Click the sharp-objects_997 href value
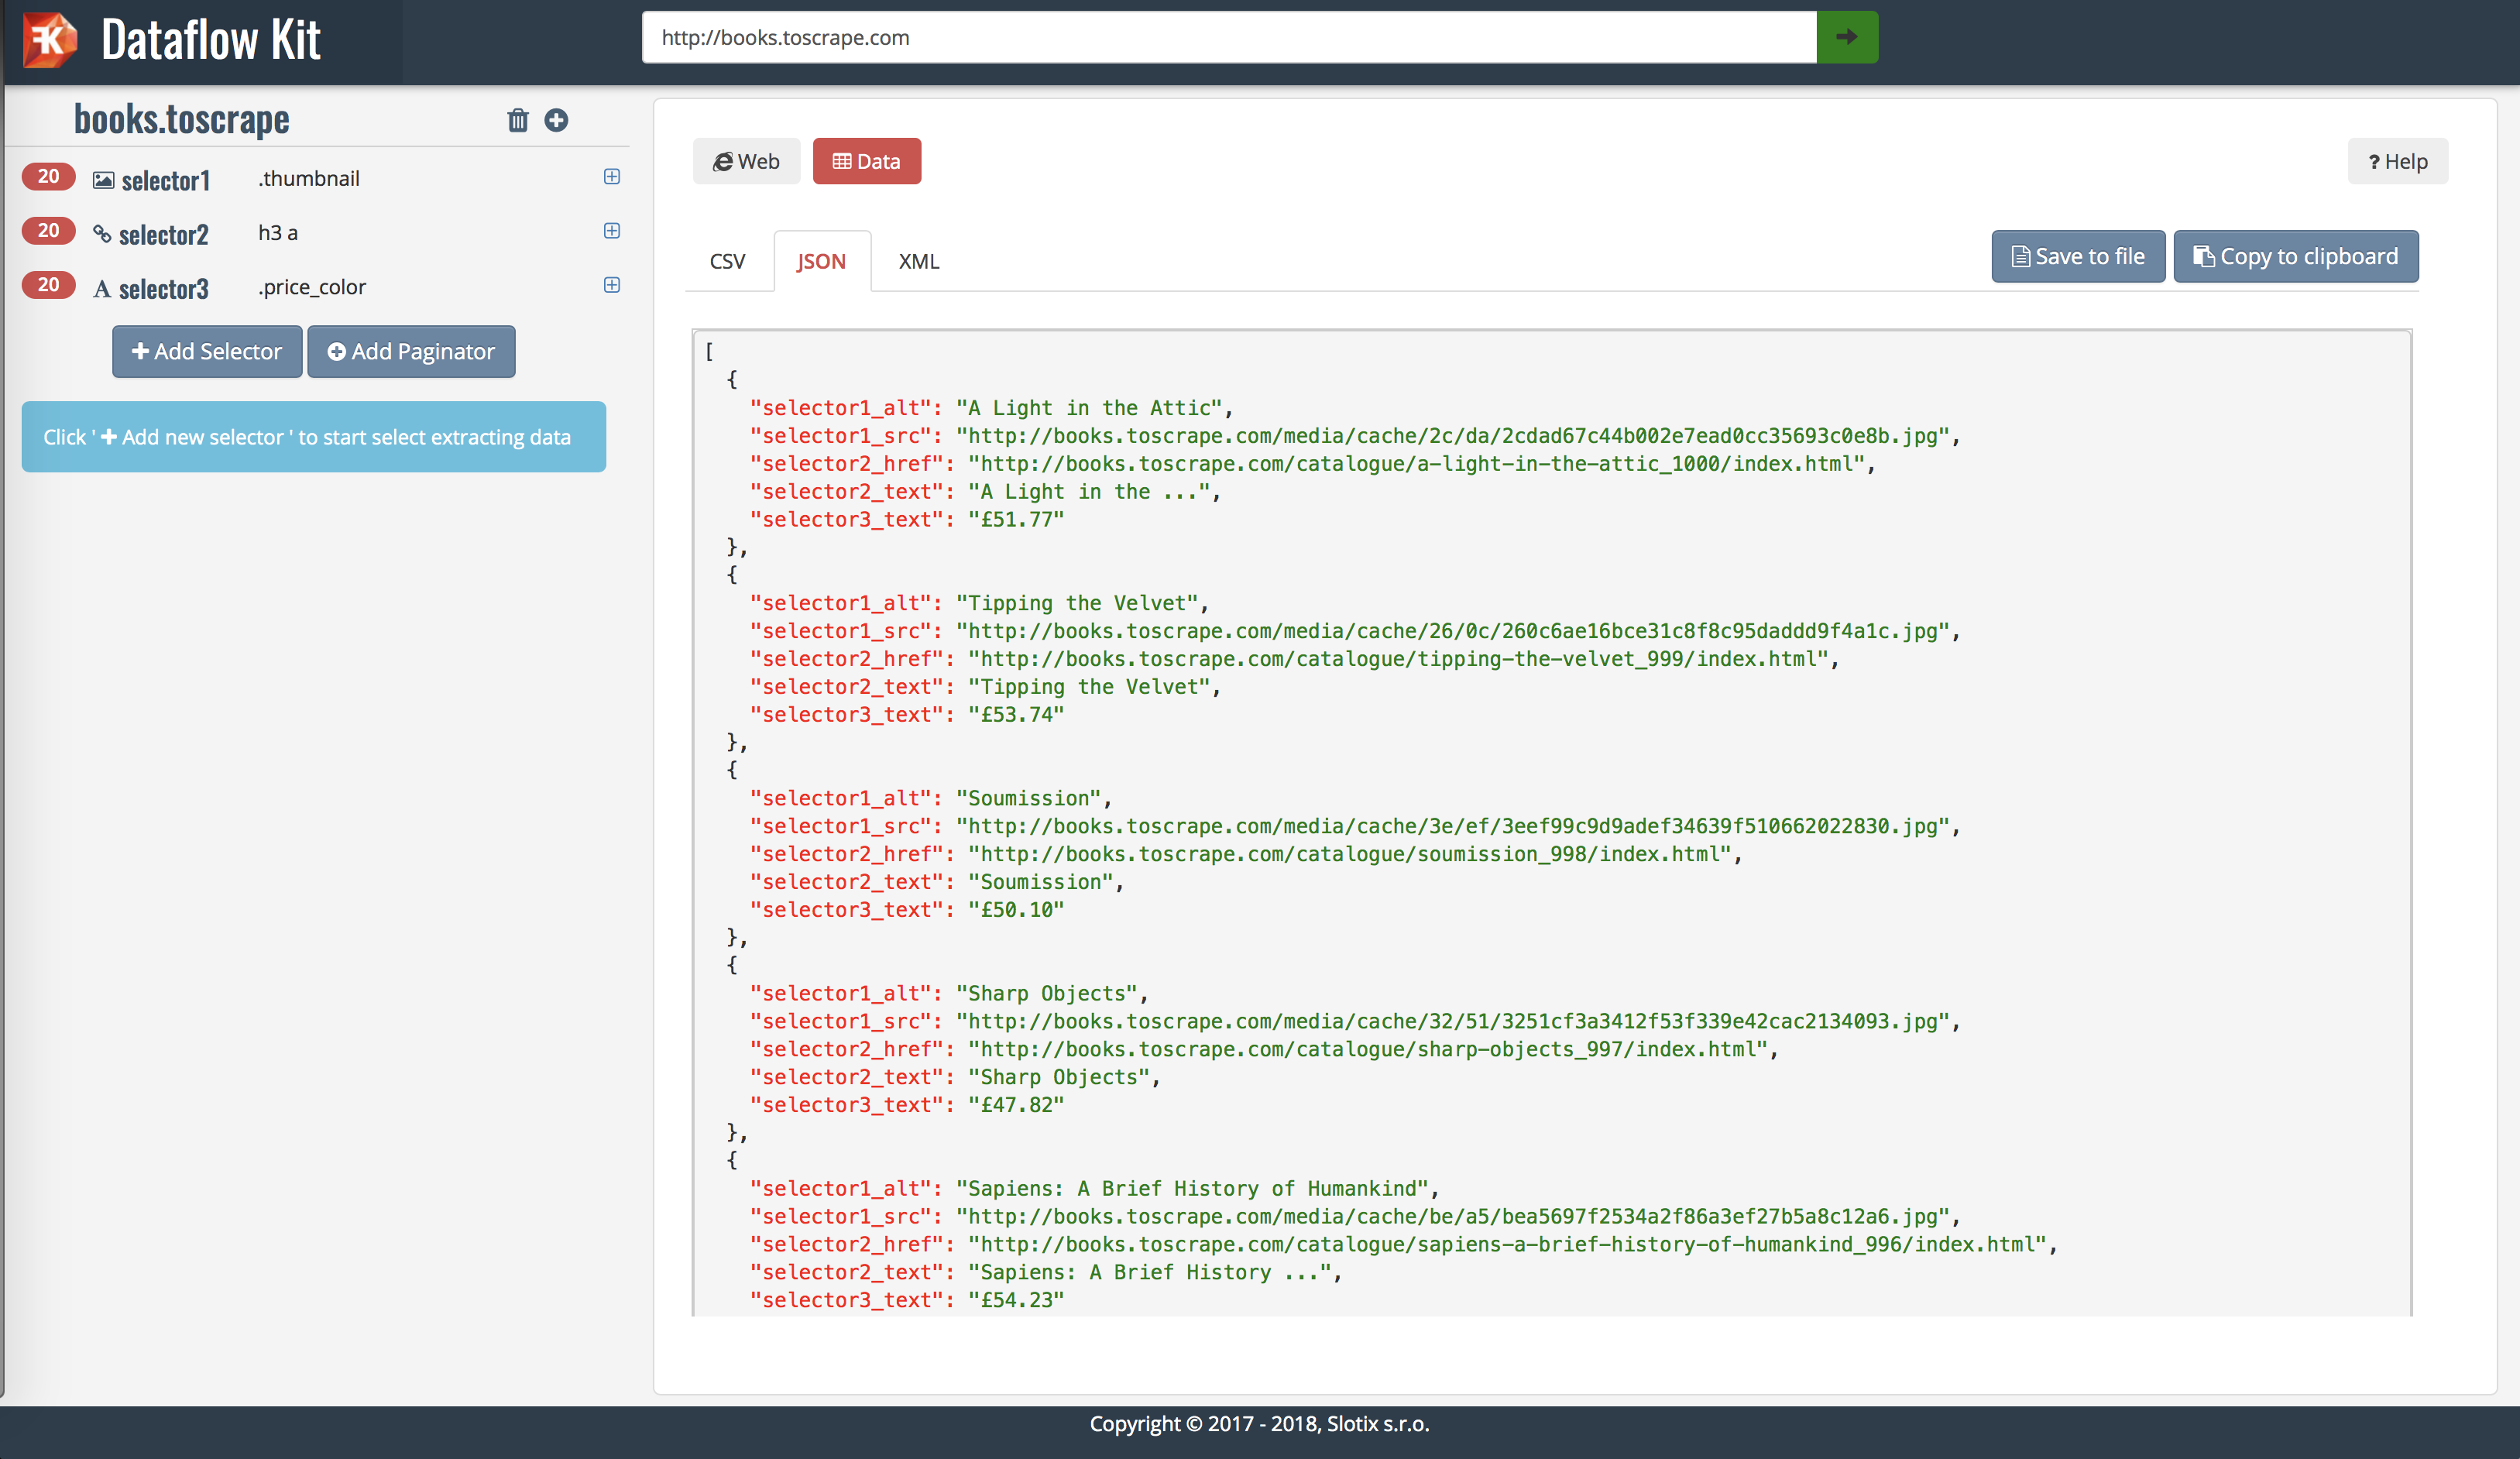 [x=1368, y=1049]
